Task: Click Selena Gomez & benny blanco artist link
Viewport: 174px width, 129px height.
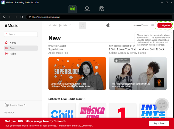Action: coord(127,53)
